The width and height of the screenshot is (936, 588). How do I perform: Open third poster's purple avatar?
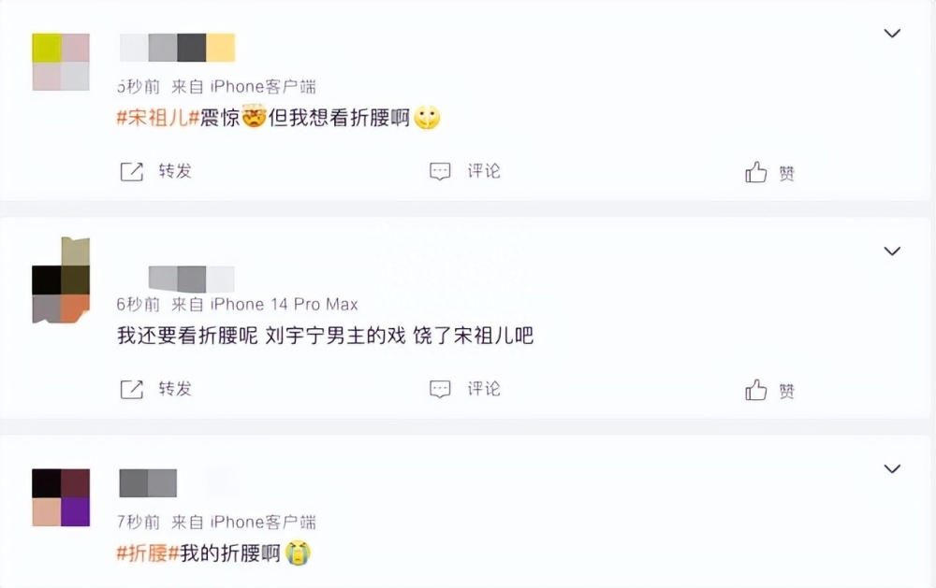61,497
